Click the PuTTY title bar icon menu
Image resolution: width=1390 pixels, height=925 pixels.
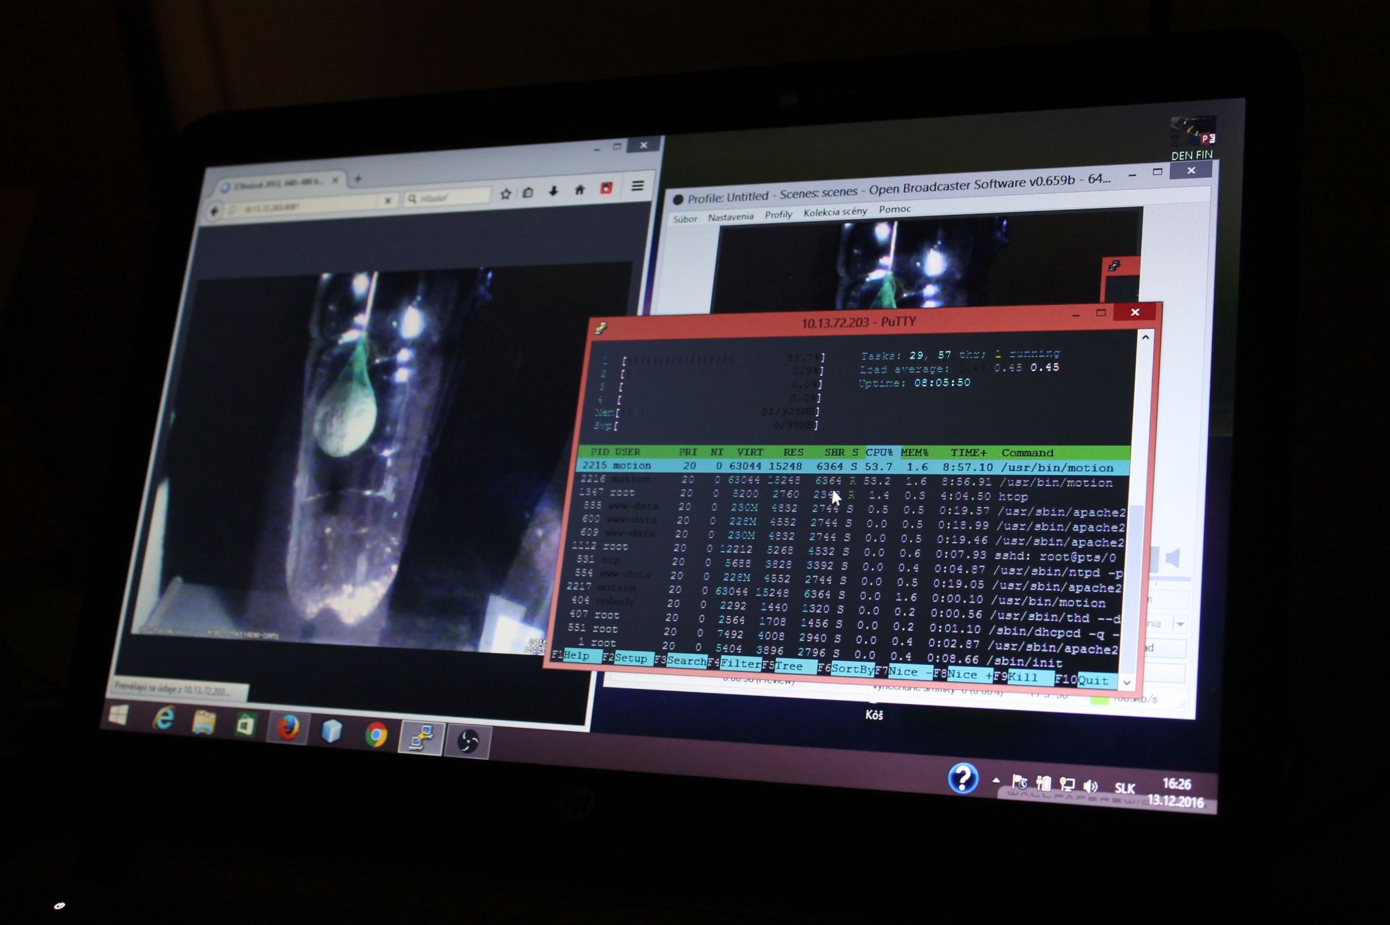[x=601, y=328]
